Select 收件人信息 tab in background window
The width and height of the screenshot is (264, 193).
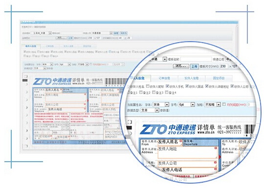click(x=31, y=46)
